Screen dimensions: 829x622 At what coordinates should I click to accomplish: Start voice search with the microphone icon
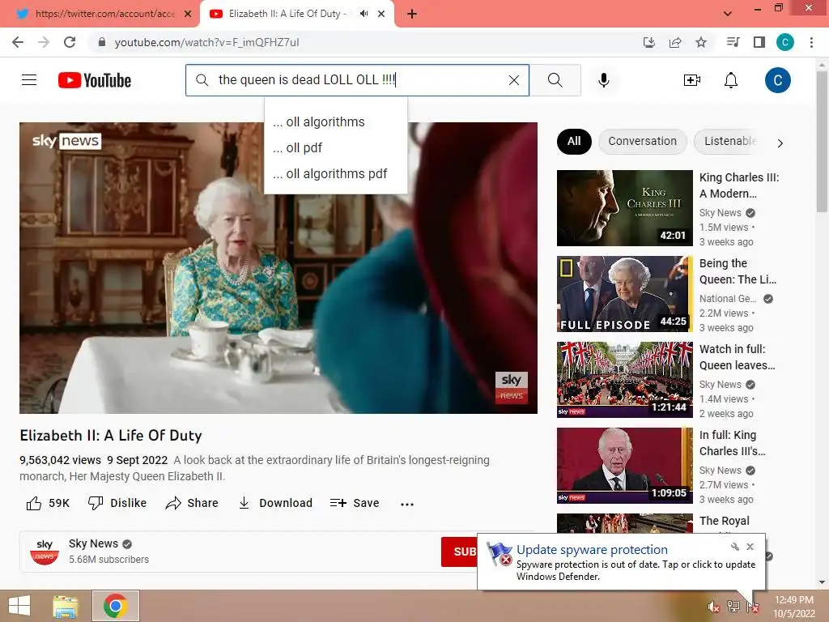coord(603,80)
